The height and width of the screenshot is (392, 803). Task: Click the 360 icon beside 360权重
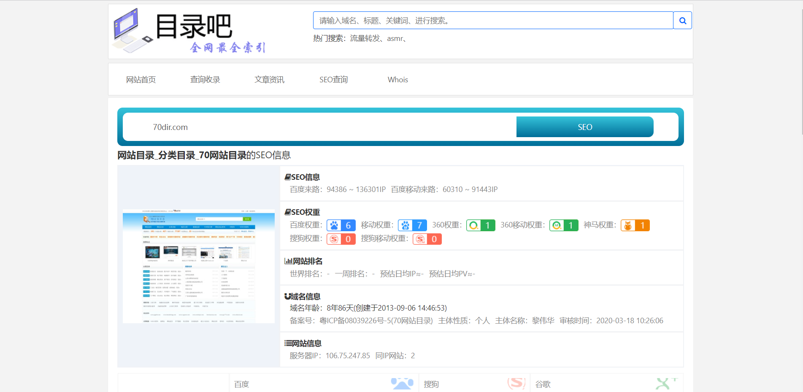(x=474, y=225)
